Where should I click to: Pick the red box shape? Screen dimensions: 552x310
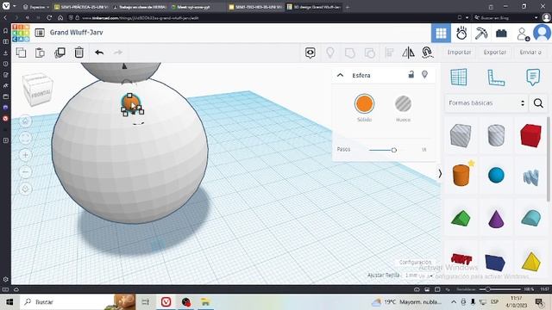pyautogui.click(x=530, y=135)
